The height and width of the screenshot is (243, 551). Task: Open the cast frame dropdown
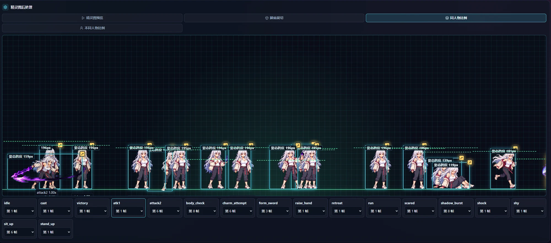pos(56,211)
